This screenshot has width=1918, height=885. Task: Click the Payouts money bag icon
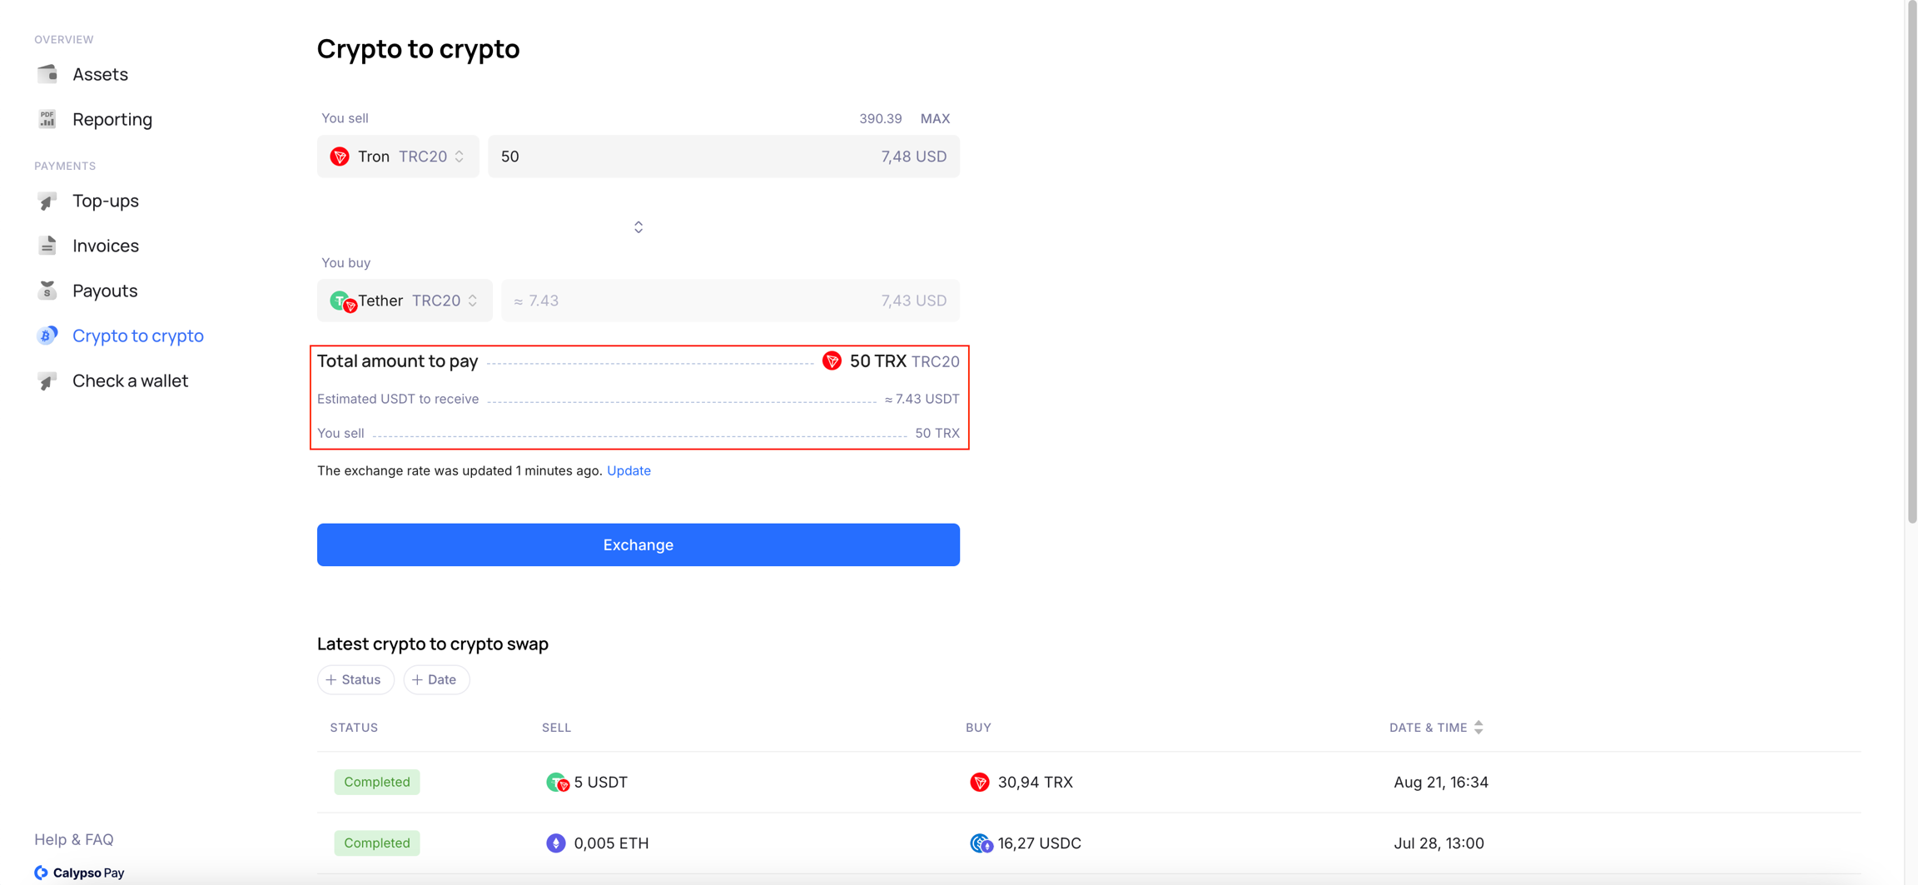47,291
